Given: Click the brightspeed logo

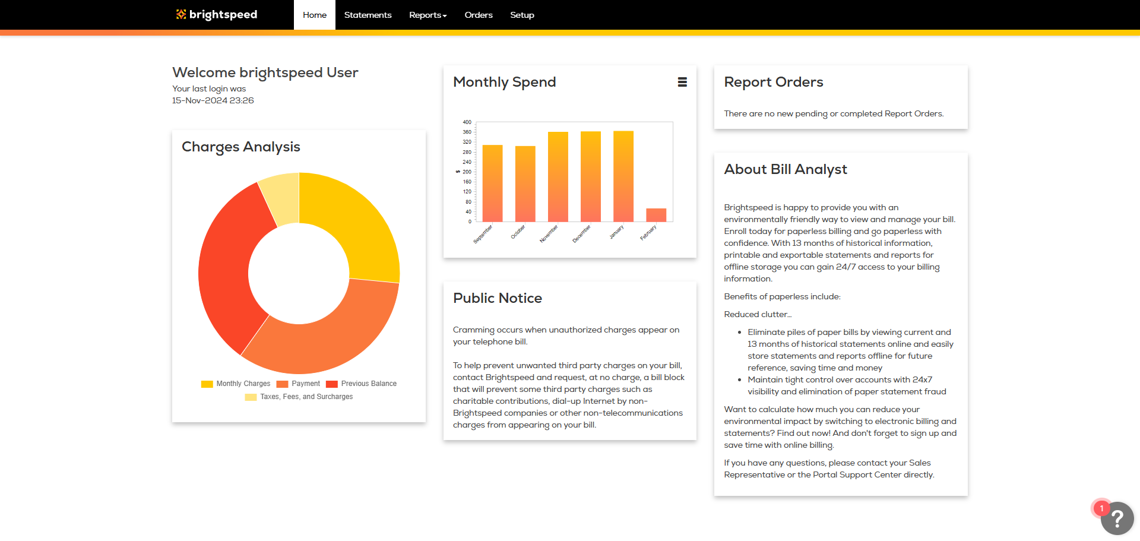Looking at the screenshot, I should (x=217, y=15).
